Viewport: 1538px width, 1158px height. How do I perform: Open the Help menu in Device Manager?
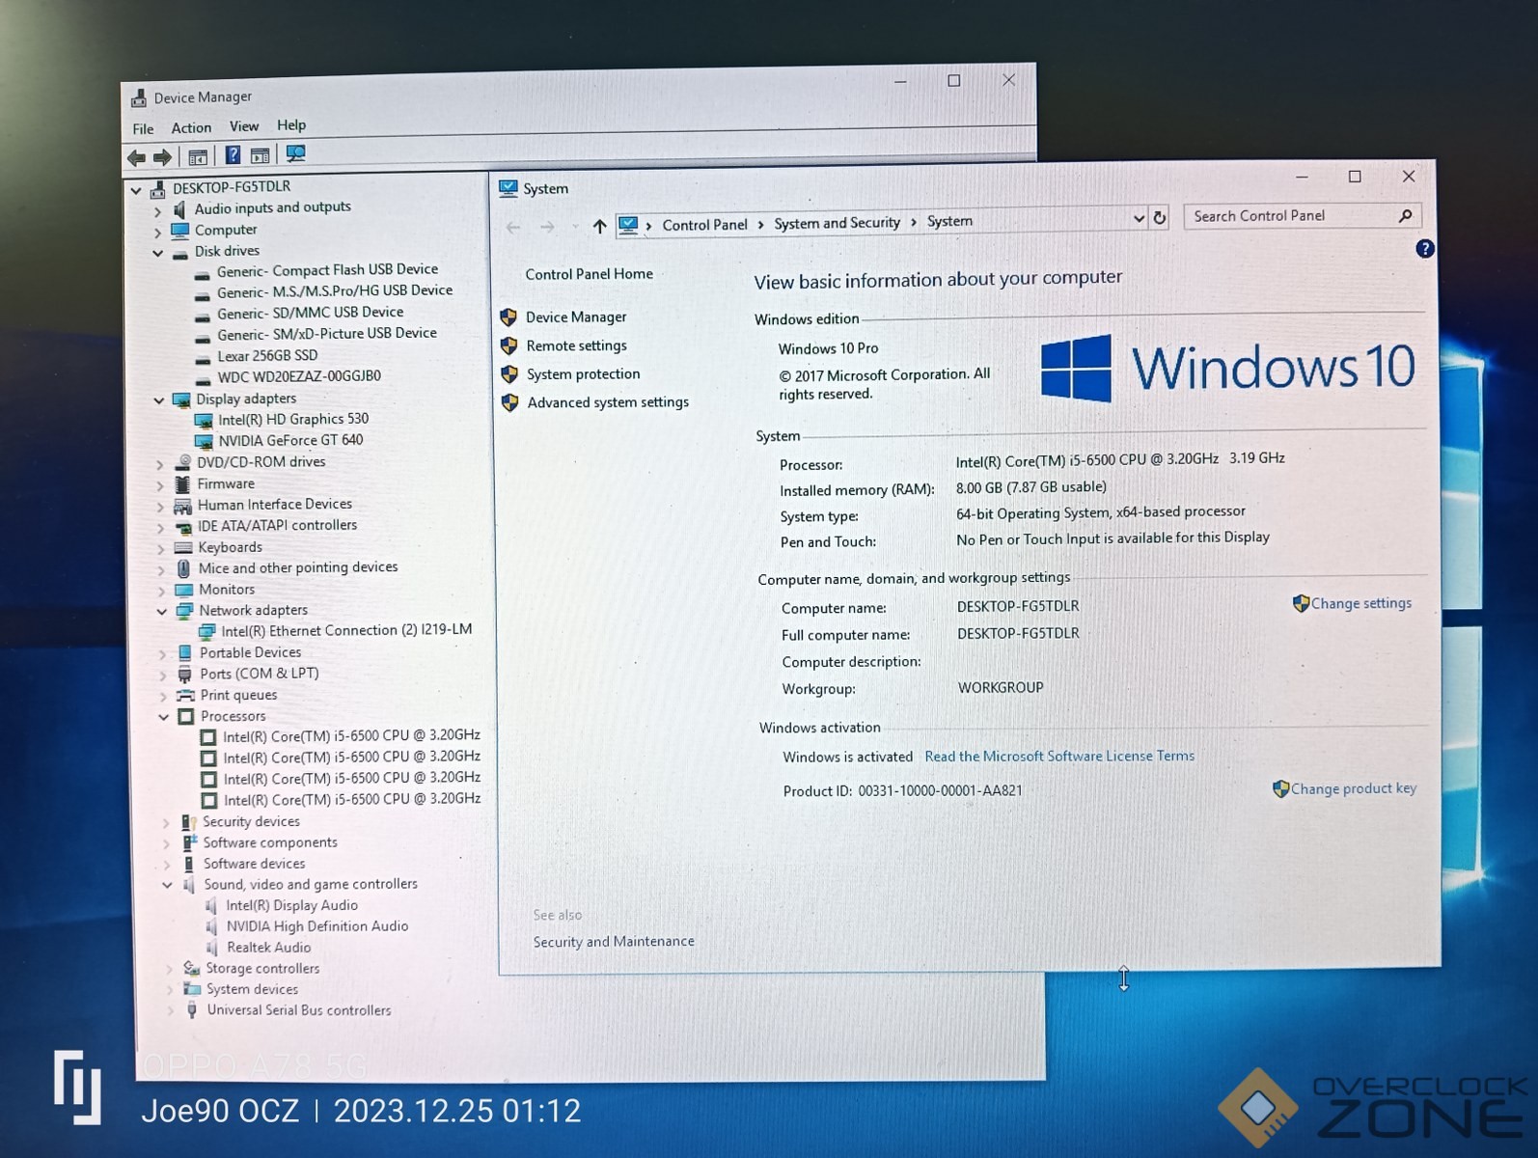tap(291, 125)
